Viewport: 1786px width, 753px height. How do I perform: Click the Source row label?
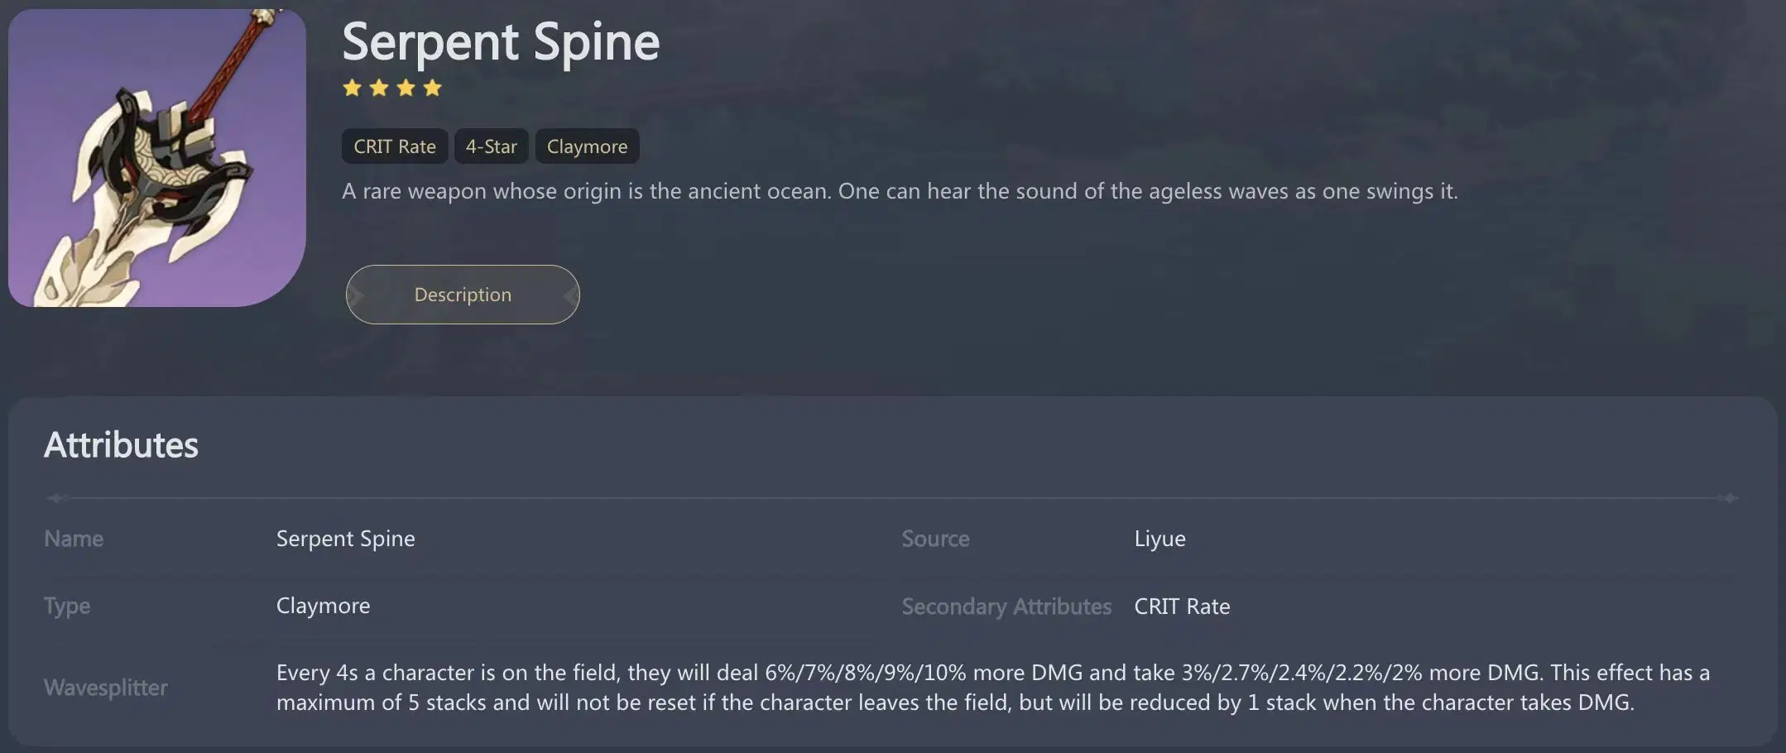point(935,539)
